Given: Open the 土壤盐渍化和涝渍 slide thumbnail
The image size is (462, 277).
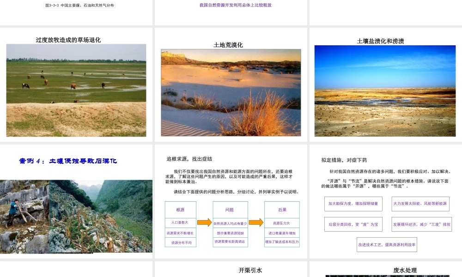Looking at the screenshot, I should pyautogui.click(x=386, y=84).
